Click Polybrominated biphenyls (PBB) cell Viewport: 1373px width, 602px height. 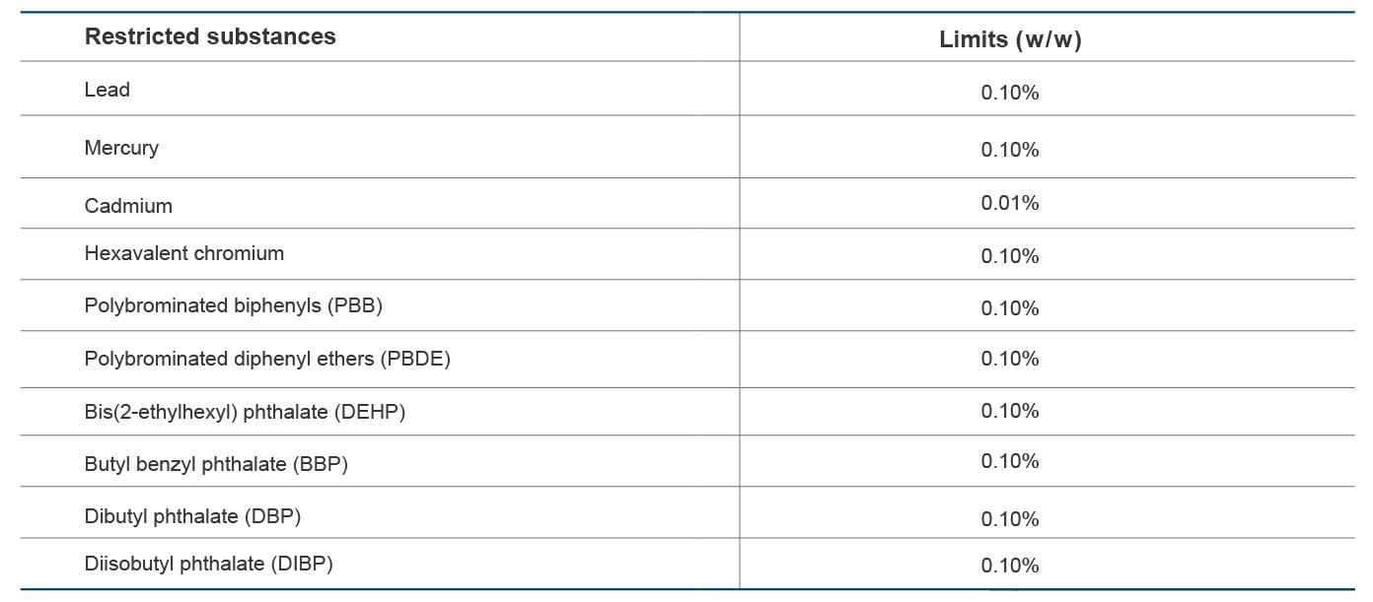[234, 305]
